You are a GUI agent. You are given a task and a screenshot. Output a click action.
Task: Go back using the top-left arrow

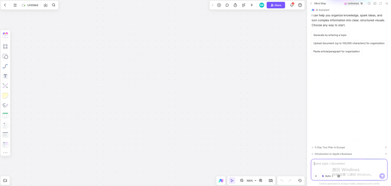5,5
